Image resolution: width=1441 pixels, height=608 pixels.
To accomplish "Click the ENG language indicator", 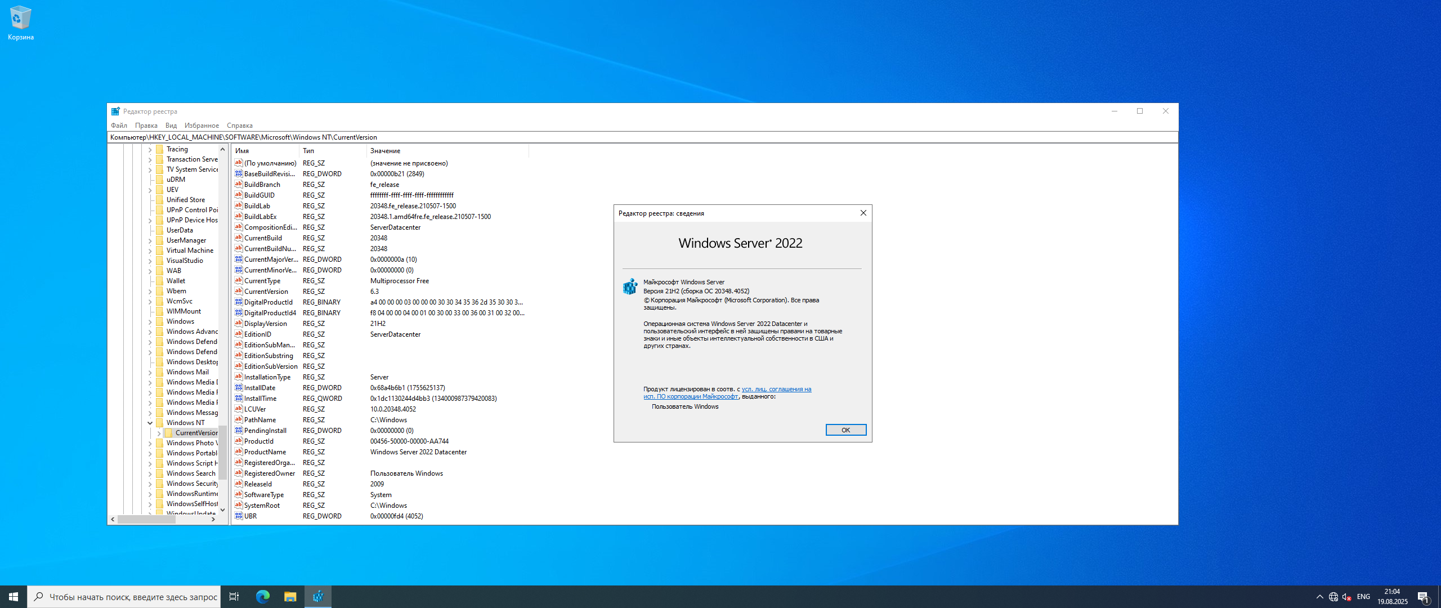I will [x=1363, y=597].
